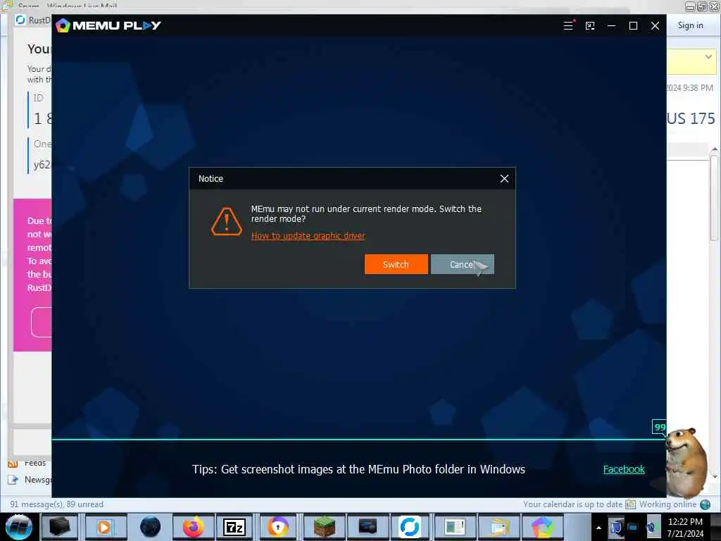Click the orange warning triangle icon

(226, 222)
